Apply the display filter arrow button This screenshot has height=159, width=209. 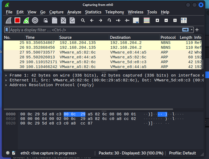coord(185,30)
